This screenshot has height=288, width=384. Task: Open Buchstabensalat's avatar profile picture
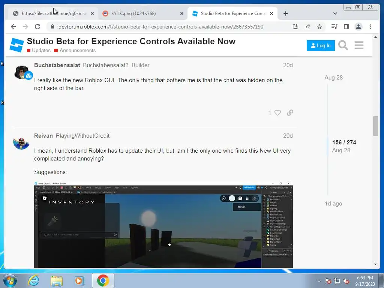[21, 72]
